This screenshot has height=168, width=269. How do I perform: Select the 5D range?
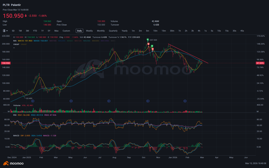point(13,31)
